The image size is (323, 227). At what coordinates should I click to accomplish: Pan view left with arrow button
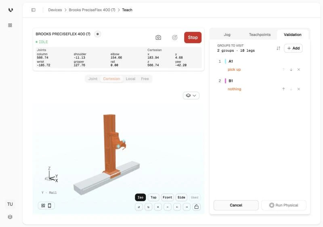pyautogui.click(x=177, y=207)
